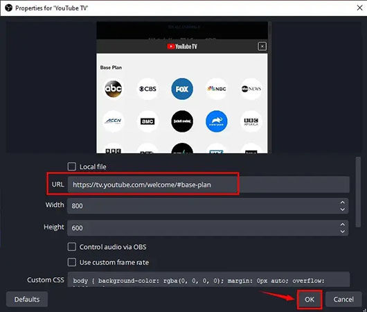Click inside the Custom CSS text area

tap(209, 279)
